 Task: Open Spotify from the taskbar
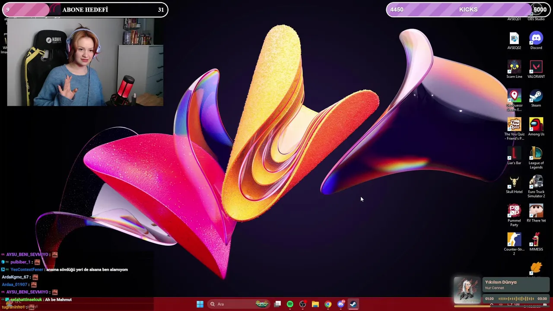pos(290,304)
